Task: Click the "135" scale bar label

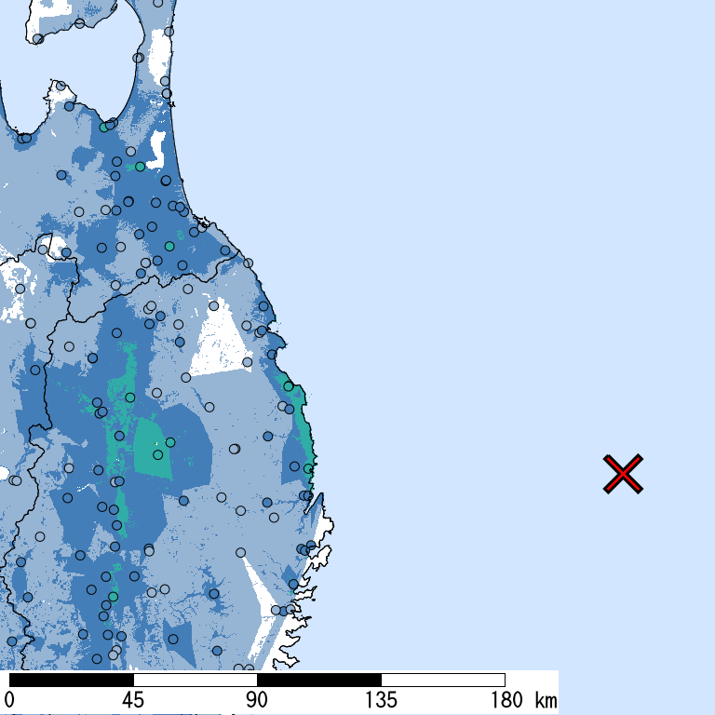Action: click(382, 700)
